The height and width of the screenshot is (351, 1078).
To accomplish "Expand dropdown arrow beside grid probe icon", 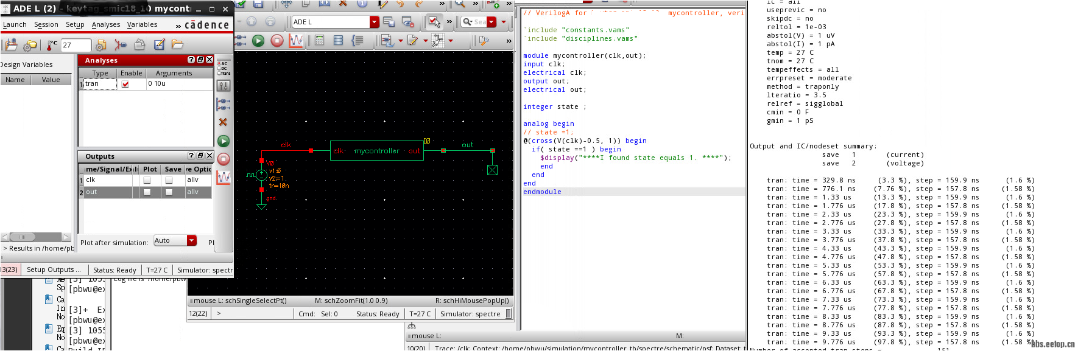I will [451, 41].
